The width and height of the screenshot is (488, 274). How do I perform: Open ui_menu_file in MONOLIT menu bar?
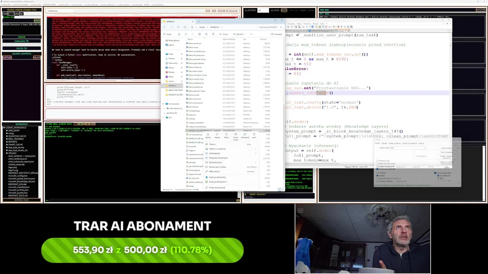(6, 5)
